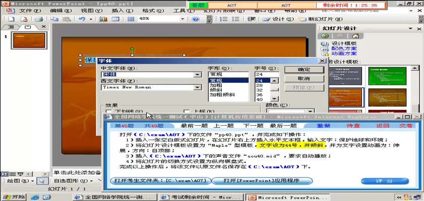Click the Design toolbar button
Screen dimensions: 424x201
click(x=278, y=19)
